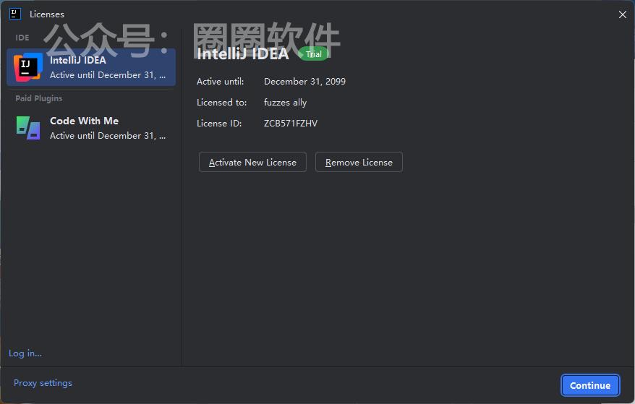Click the Licensed to: label
Image resolution: width=635 pixels, height=404 pixels.
click(221, 103)
